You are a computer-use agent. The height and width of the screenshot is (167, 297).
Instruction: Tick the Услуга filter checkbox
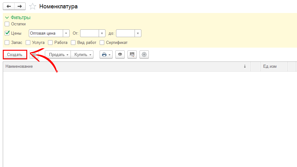click(28, 43)
